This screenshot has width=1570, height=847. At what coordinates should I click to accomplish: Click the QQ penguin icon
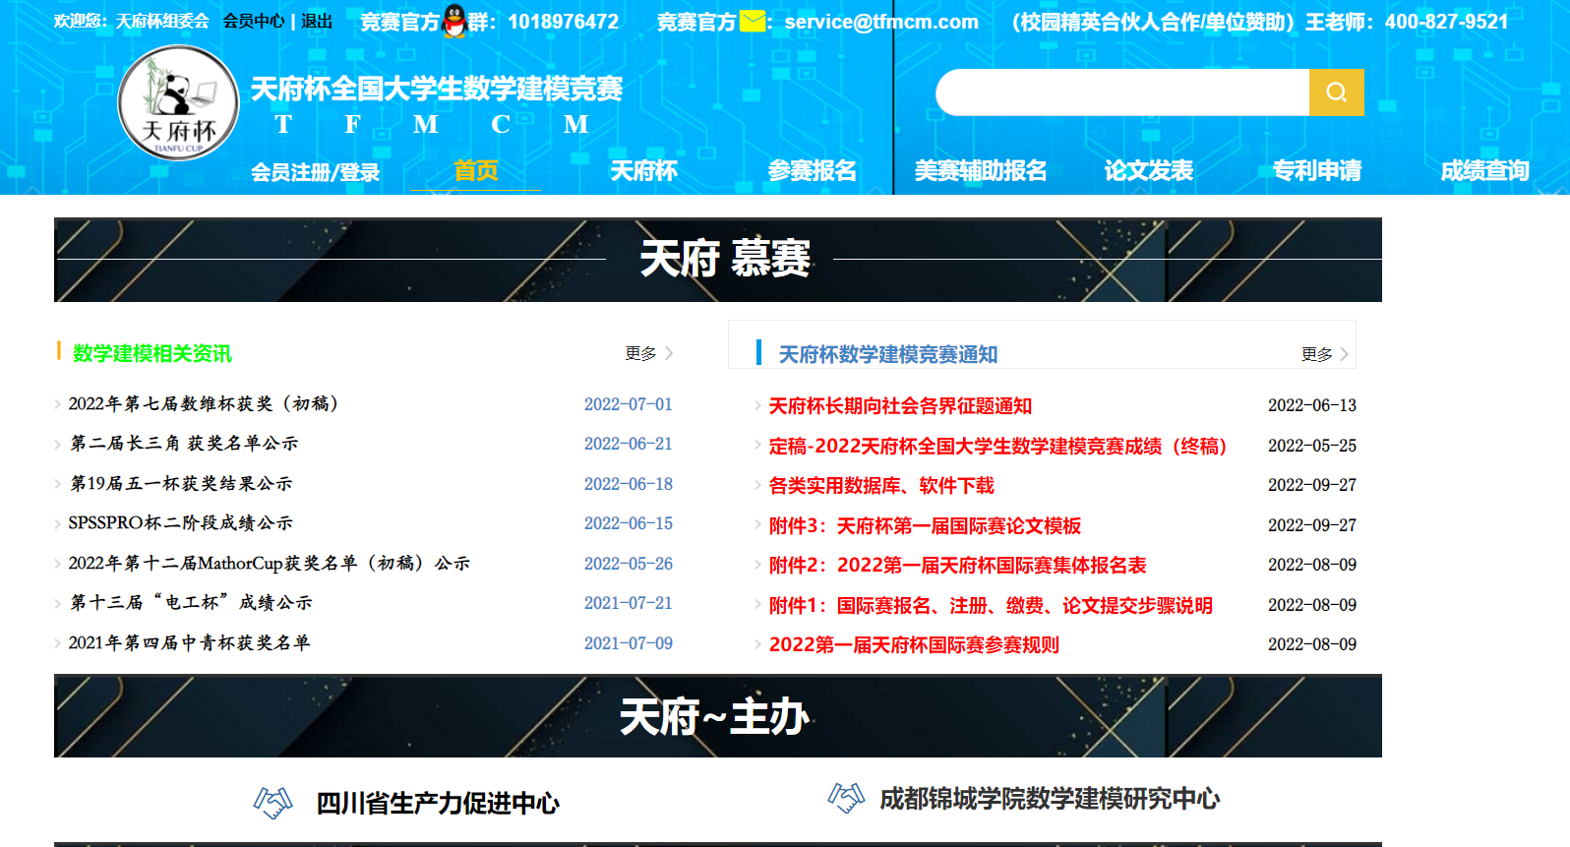(454, 21)
